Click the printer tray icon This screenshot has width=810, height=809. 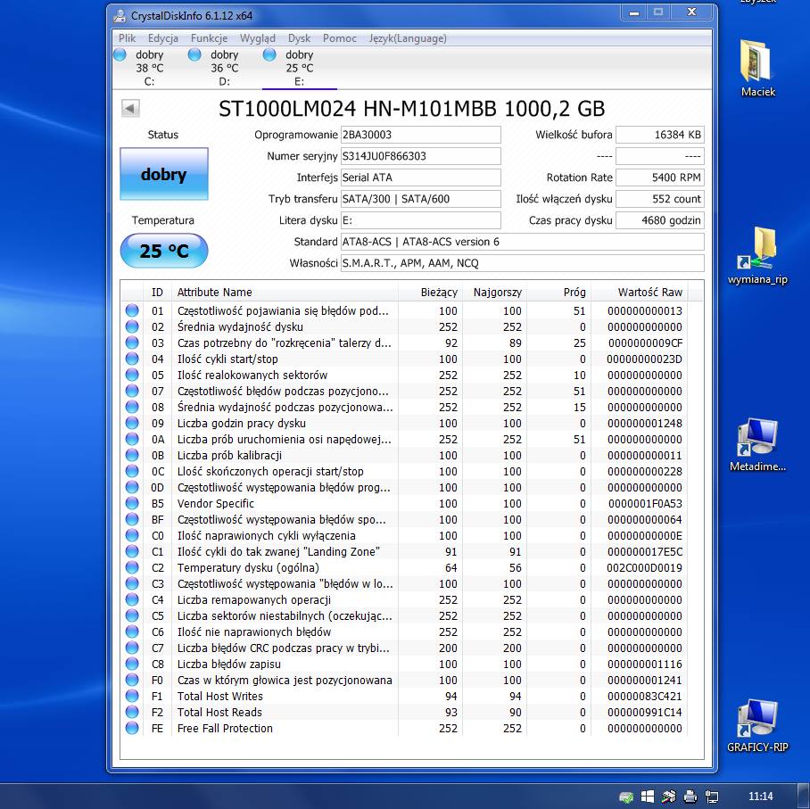(690, 797)
